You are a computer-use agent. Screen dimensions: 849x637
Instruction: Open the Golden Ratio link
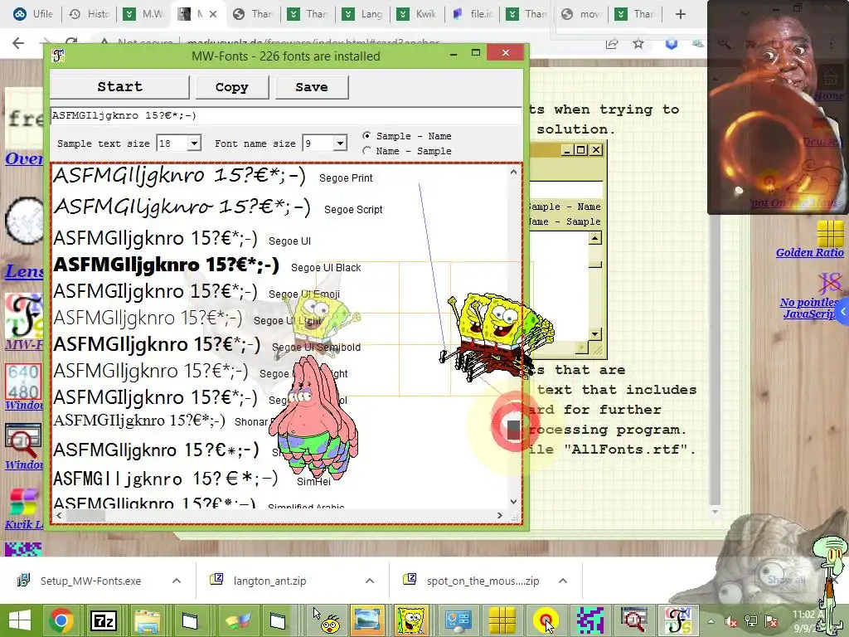point(809,252)
